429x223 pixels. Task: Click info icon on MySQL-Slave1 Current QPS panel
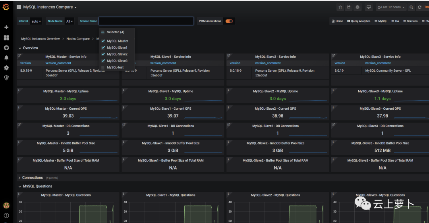124,107
